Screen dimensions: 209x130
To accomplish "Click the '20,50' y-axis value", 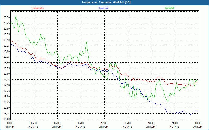I will 7,17.
